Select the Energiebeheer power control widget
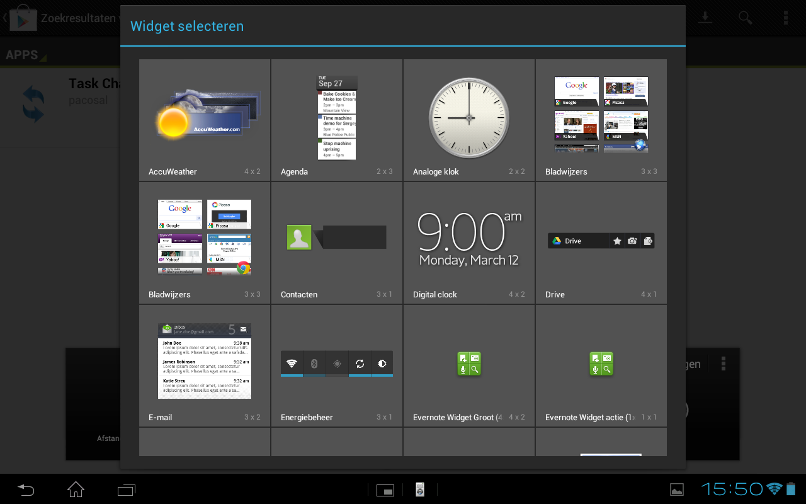The width and height of the screenshot is (806, 504). tap(337, 366)
